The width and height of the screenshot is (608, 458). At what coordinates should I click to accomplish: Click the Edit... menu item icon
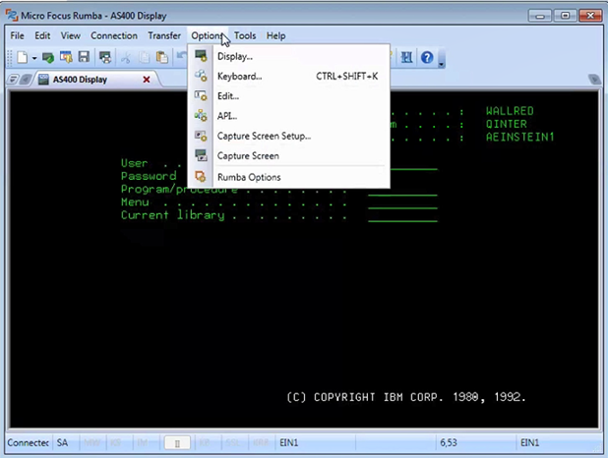[x=201, y=95]
